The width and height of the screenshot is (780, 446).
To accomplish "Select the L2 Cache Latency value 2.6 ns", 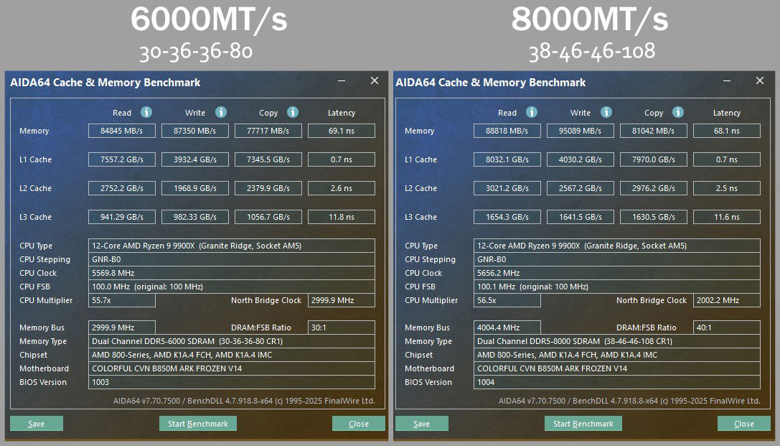I will (x=342, y=188).
